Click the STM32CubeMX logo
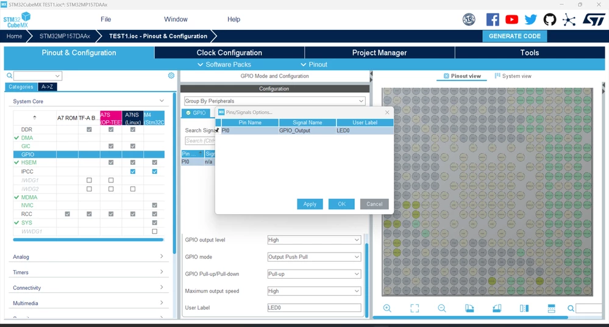609x327 pixels. (16, 20)
